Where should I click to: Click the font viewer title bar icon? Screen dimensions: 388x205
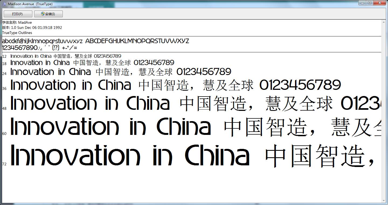point(4,4)
